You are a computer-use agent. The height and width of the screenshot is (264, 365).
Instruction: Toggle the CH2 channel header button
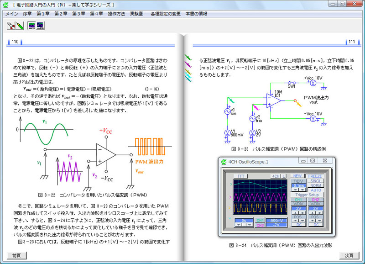[x=316, y=200]
